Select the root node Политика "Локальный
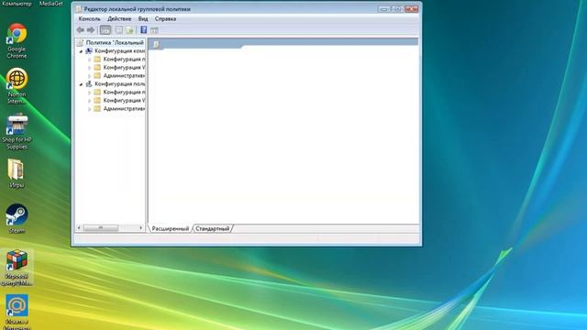This screenshot has height=330, width=587. pyautogui.click(x=115, y=43)
